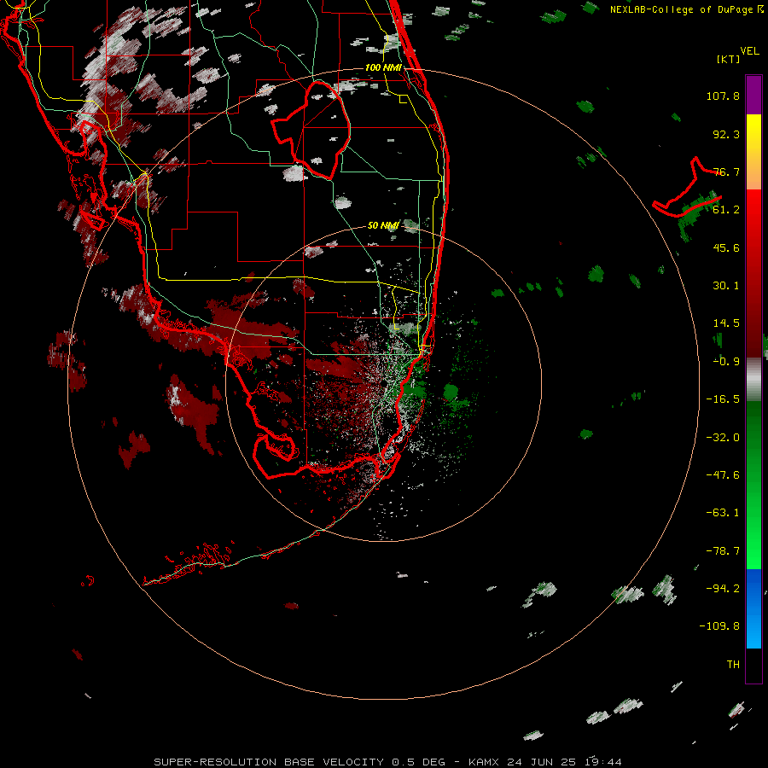Select the -109.8 velocity scale value
The height and width of the screenshot is (768, 768).
[719, 626]
